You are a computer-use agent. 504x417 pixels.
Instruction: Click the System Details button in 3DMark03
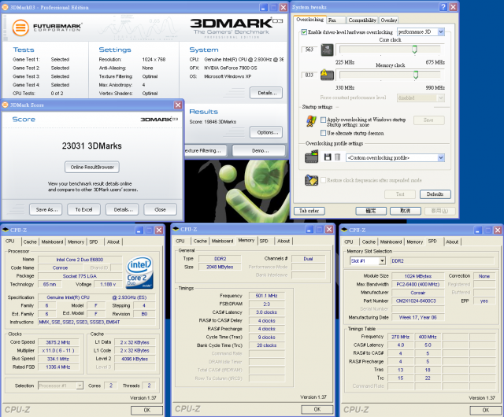[266, 93]
